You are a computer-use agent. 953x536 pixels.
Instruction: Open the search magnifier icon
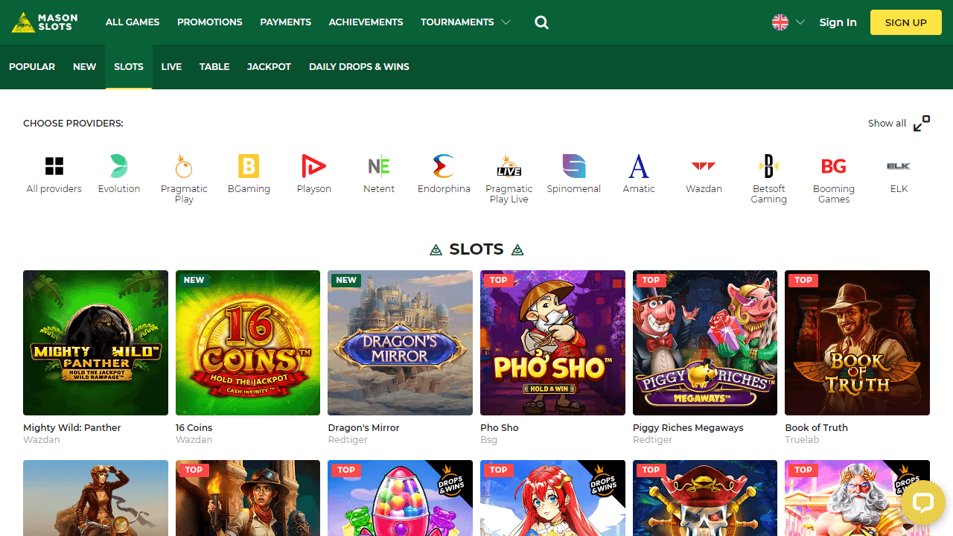pos(541,22)
